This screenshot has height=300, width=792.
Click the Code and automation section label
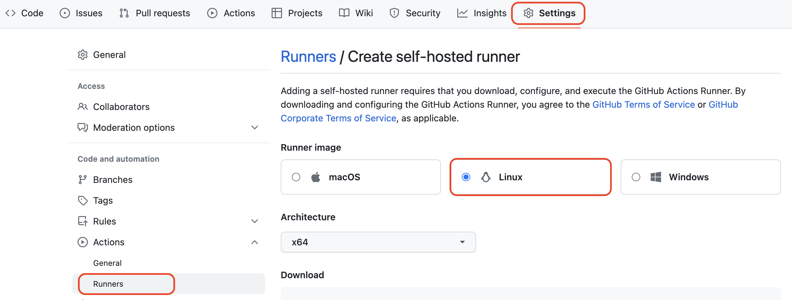[119, 159]
